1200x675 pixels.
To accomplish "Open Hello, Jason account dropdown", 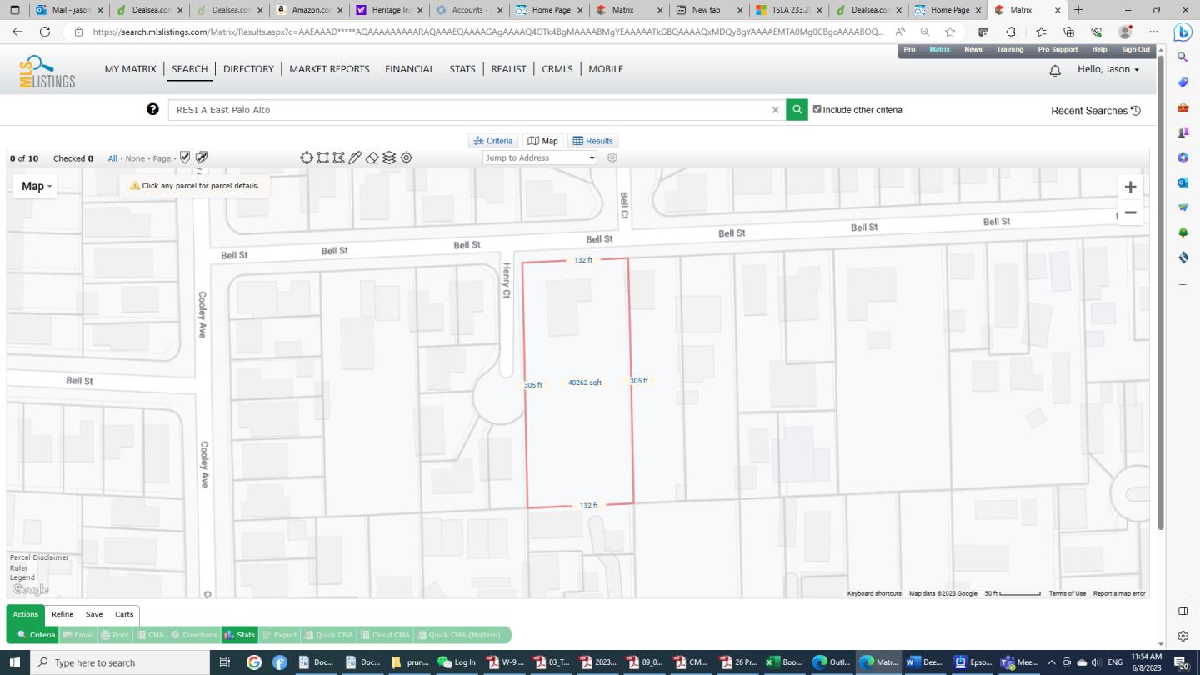I will pyautogui.click(x=1108, y=69).
